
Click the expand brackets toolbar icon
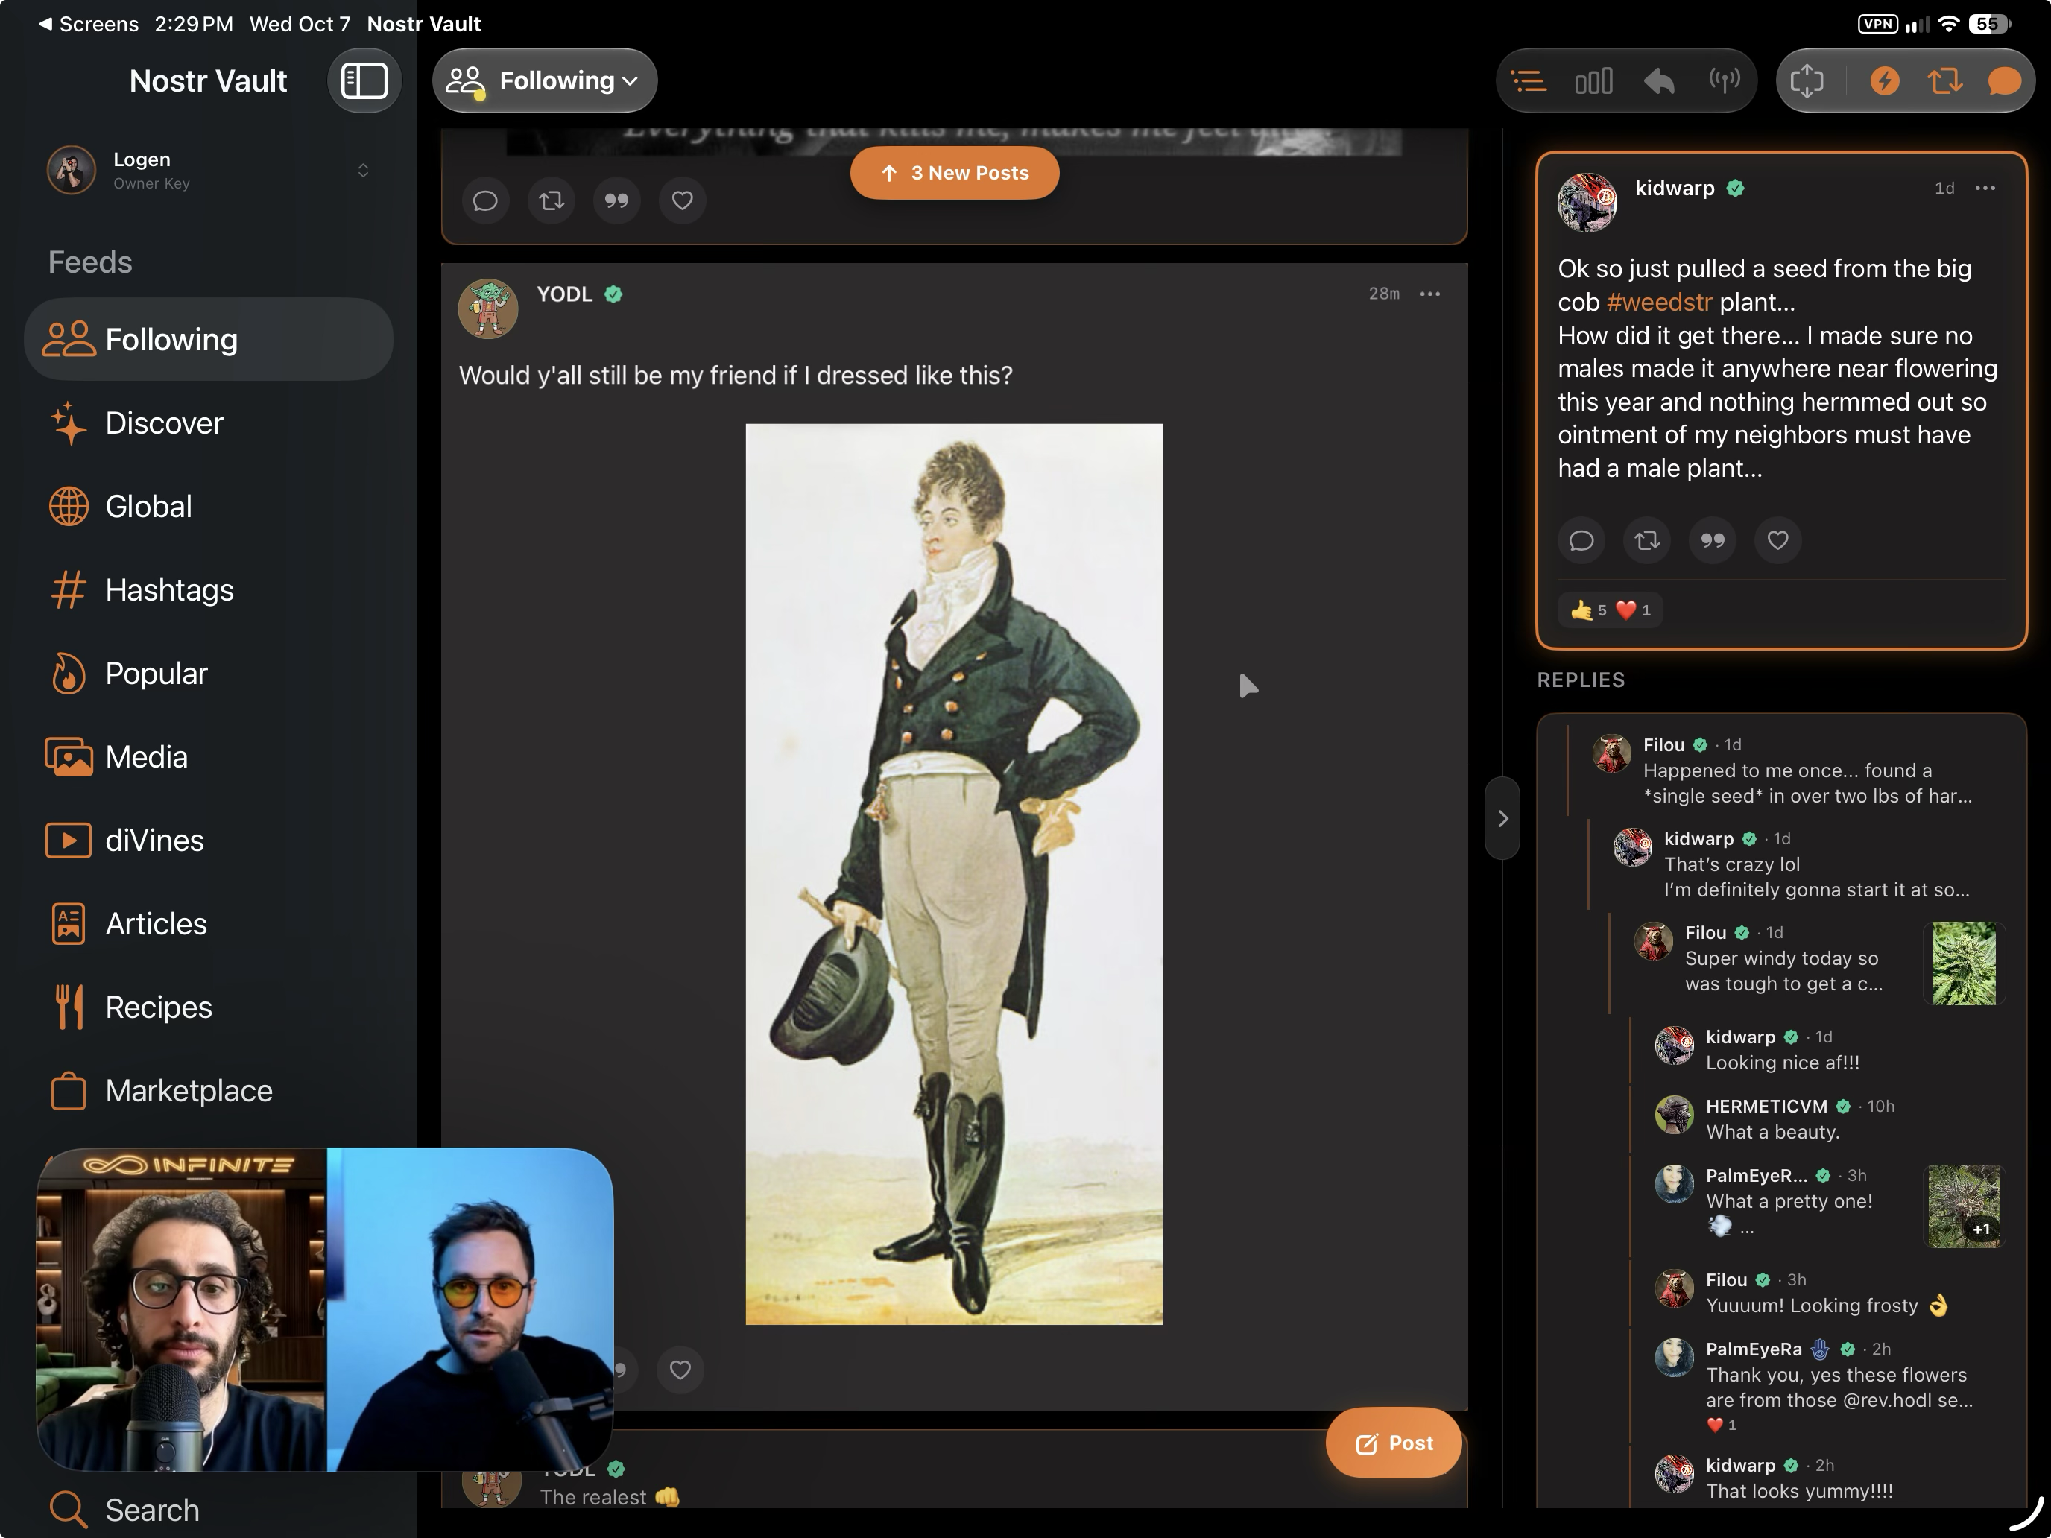click(1807, 81)
